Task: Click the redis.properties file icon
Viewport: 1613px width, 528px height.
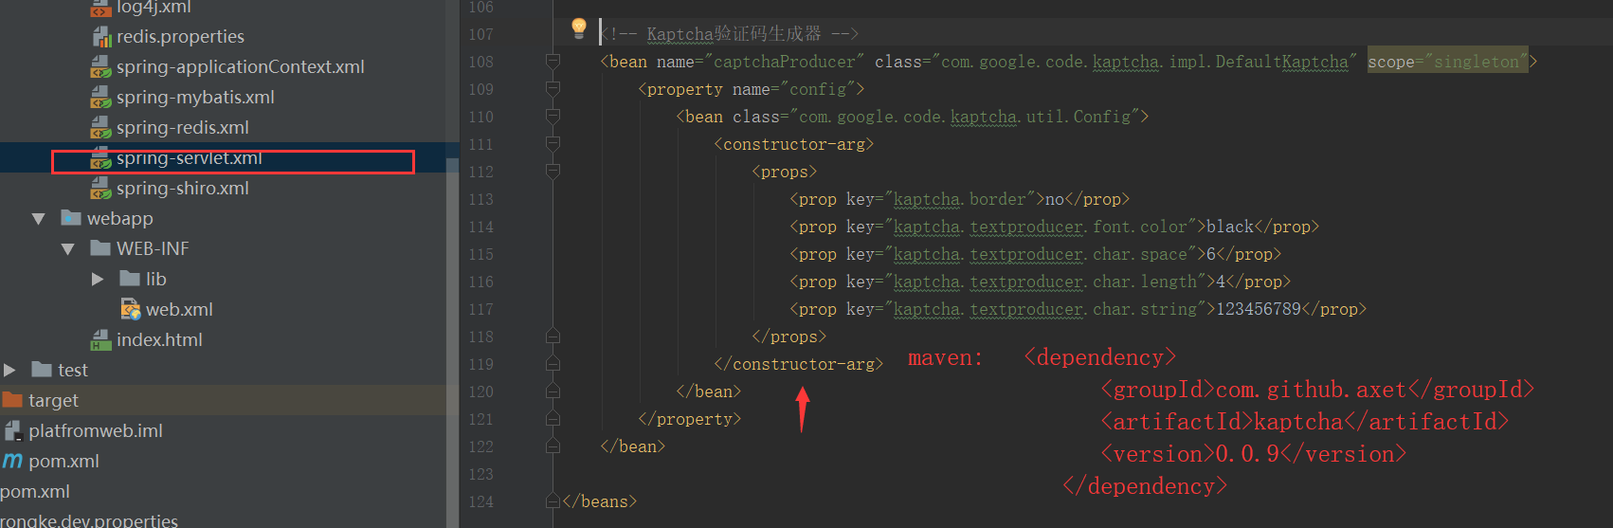Action: (101, 37)
